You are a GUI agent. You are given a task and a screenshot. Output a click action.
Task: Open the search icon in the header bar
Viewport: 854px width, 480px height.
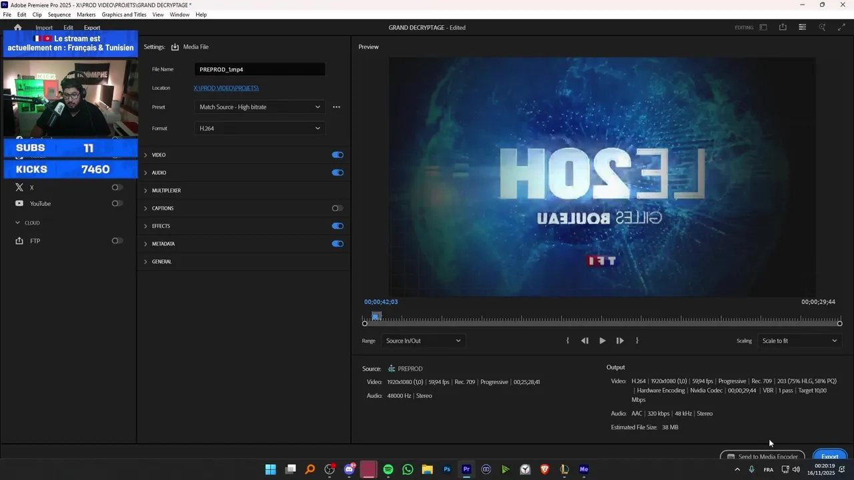point(822,27)
